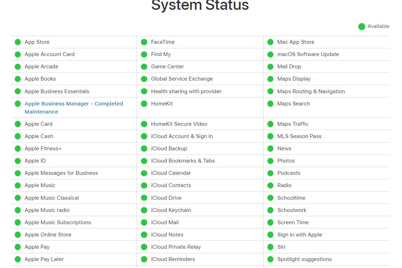Screen dimensions: 402x268
Task: Select the Podcasts entry
Action: [289, 173]
